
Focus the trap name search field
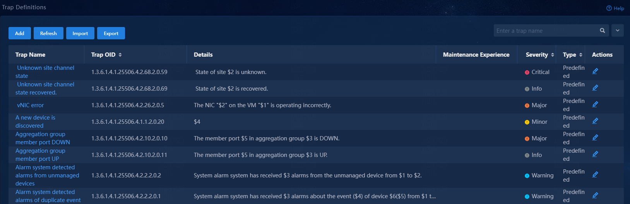tap(546, 30)
